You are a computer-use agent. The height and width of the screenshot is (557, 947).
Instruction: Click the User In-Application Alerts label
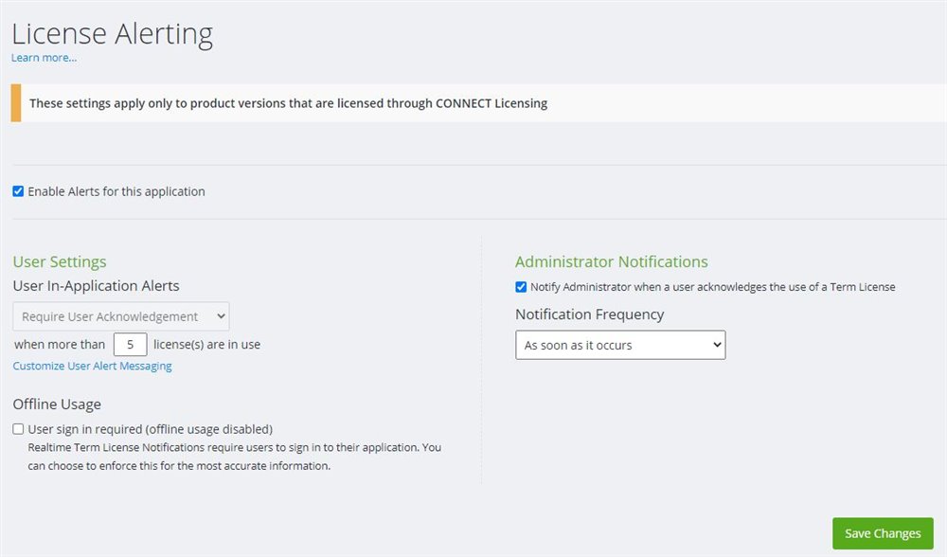(x=96, y=285)
